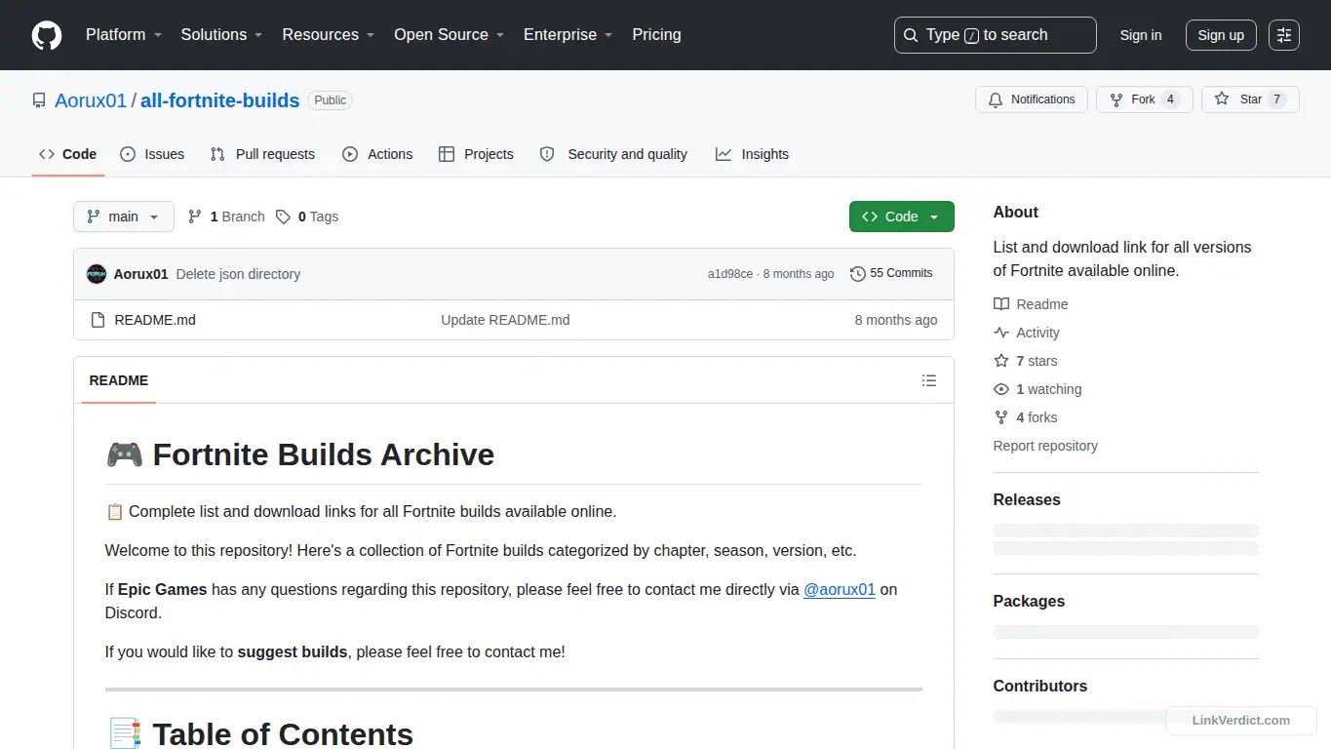Open the all-fortnite-builds repository link
Image resolution: width=1331 pixels, height=749 pixels.
point(219,100)
